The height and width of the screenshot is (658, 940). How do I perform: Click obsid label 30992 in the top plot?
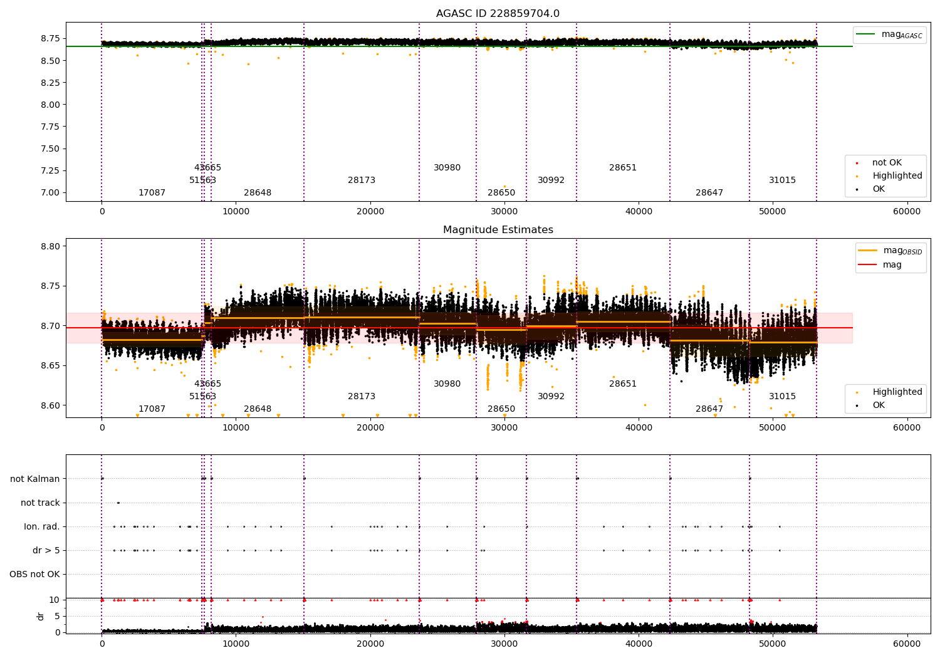coord(551,180)
